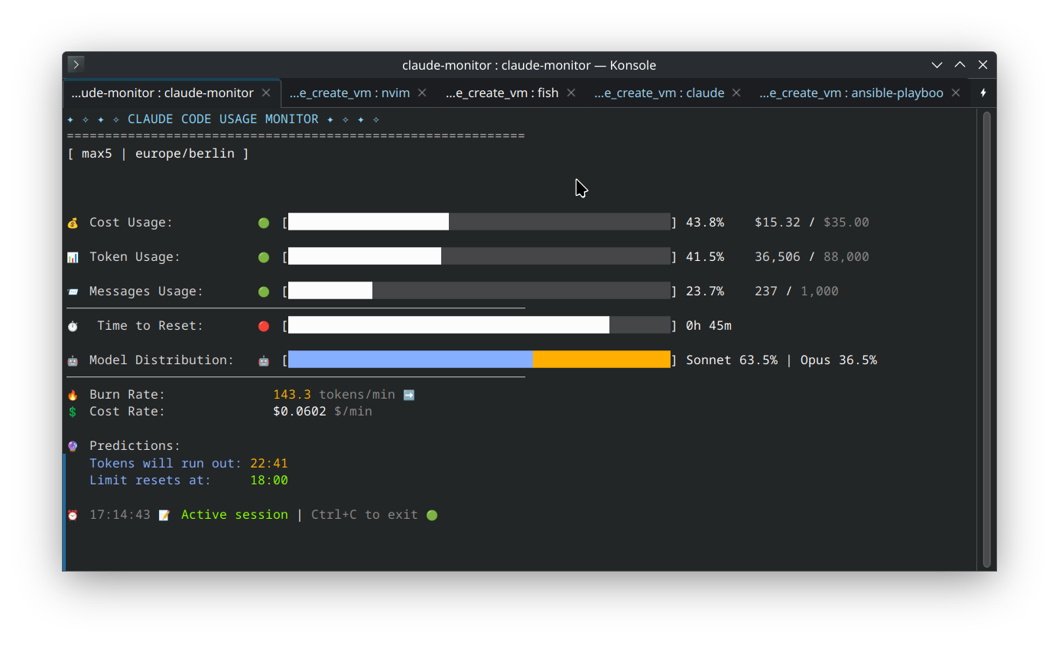Click the fire Burn Rate icon
Image resolution: width=1059 pixels, height=645 pixels.
tap(73, 395)
